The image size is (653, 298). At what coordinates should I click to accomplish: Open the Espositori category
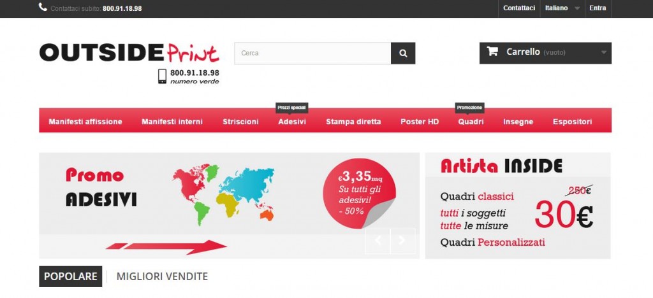point(572,122)
